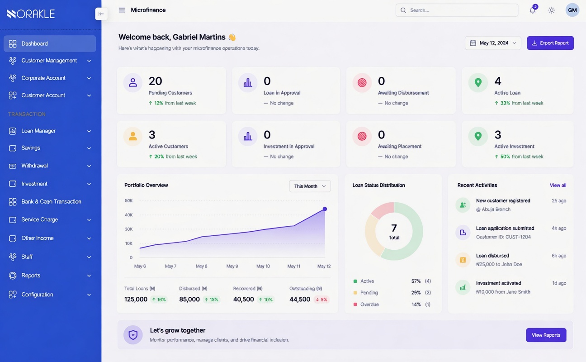Open Bank & Cash Transaction menu item
This screenshot has width=586, height=362.
[51, 201]
